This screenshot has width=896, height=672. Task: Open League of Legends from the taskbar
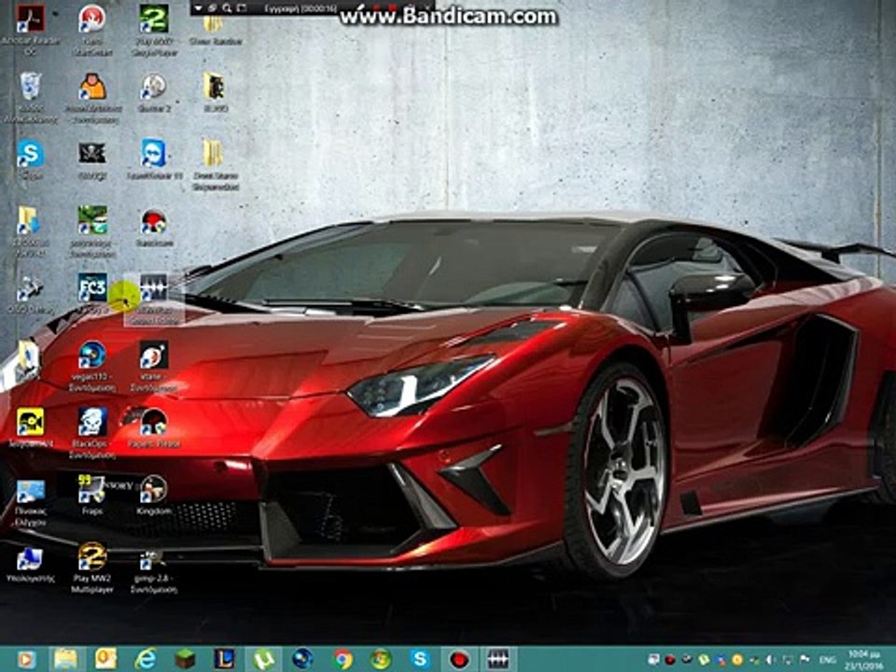[223, 660]
